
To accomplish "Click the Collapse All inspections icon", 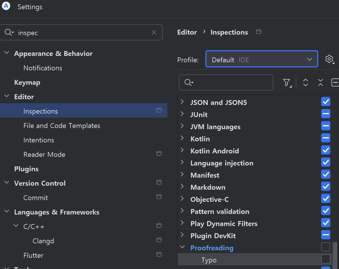I will [320, 83].
